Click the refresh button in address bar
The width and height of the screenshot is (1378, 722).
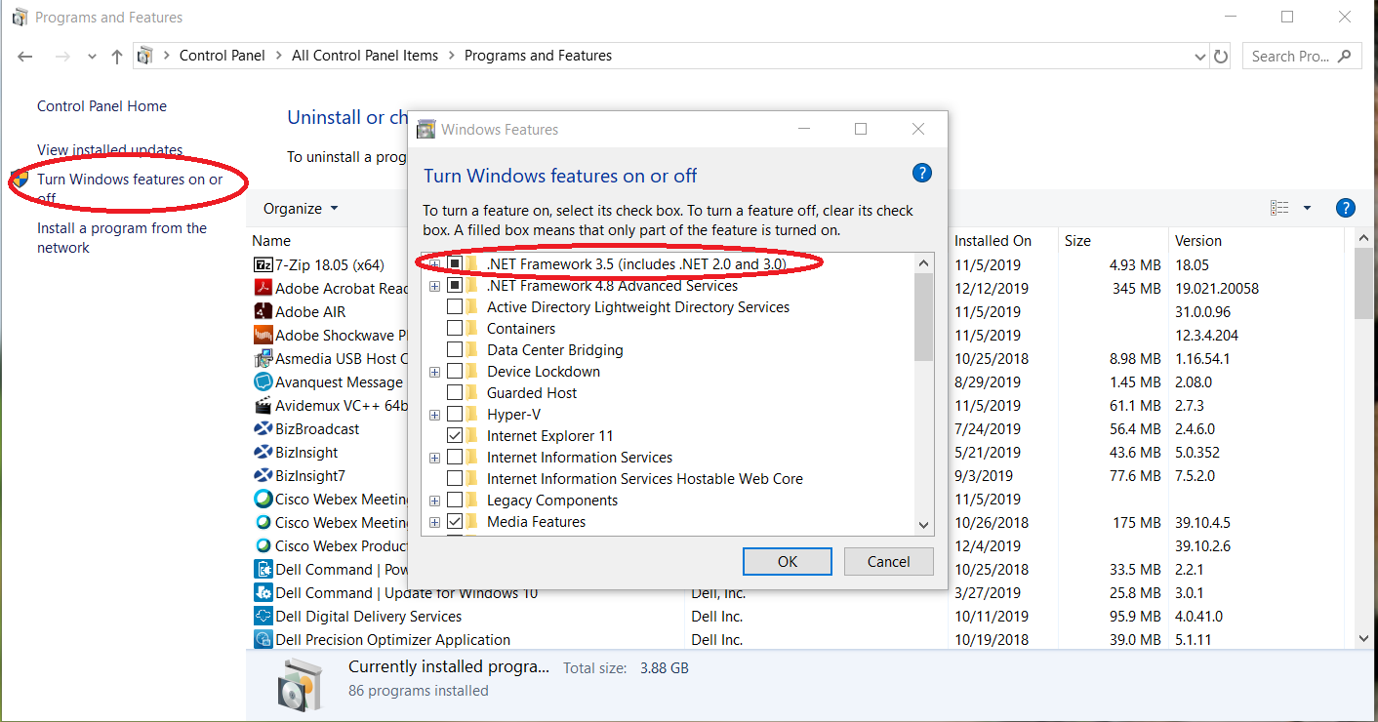[x=1221, y=57]
